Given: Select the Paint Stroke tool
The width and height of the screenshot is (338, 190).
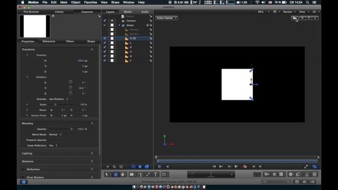Looking at the screenshot, I should pos(148,175).
